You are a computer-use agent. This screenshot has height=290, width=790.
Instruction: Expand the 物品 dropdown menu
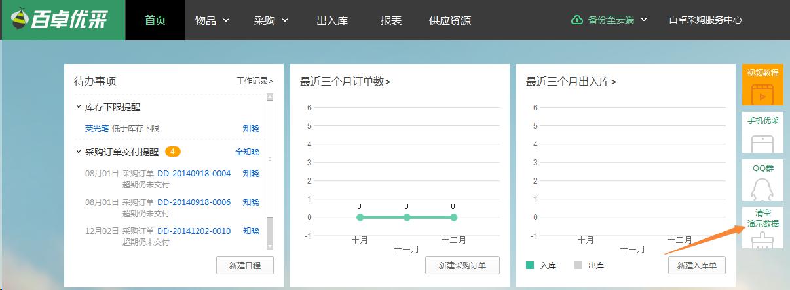[212, 20]
